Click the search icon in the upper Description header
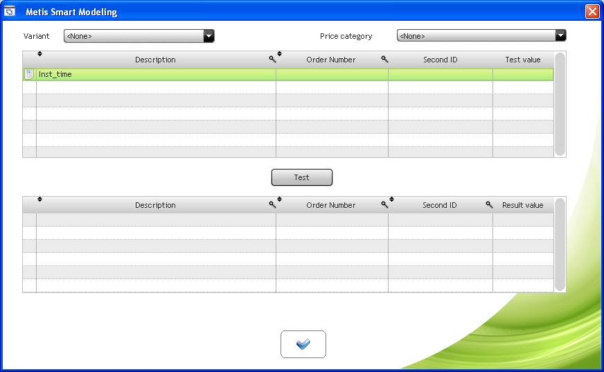Screen dimensions: 604x372 (272, 60)
